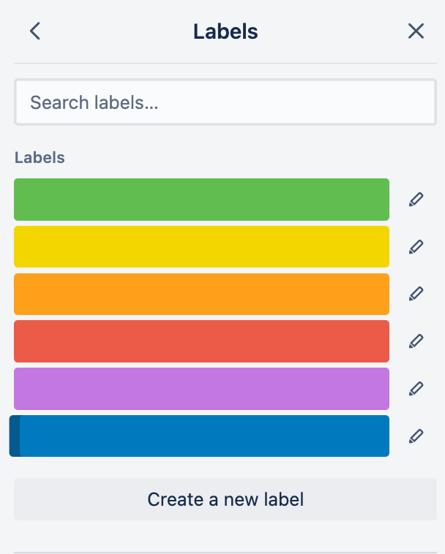Click the Search labels input field
This screenshot has height=554, width=445.
click(x=225, y=102)
